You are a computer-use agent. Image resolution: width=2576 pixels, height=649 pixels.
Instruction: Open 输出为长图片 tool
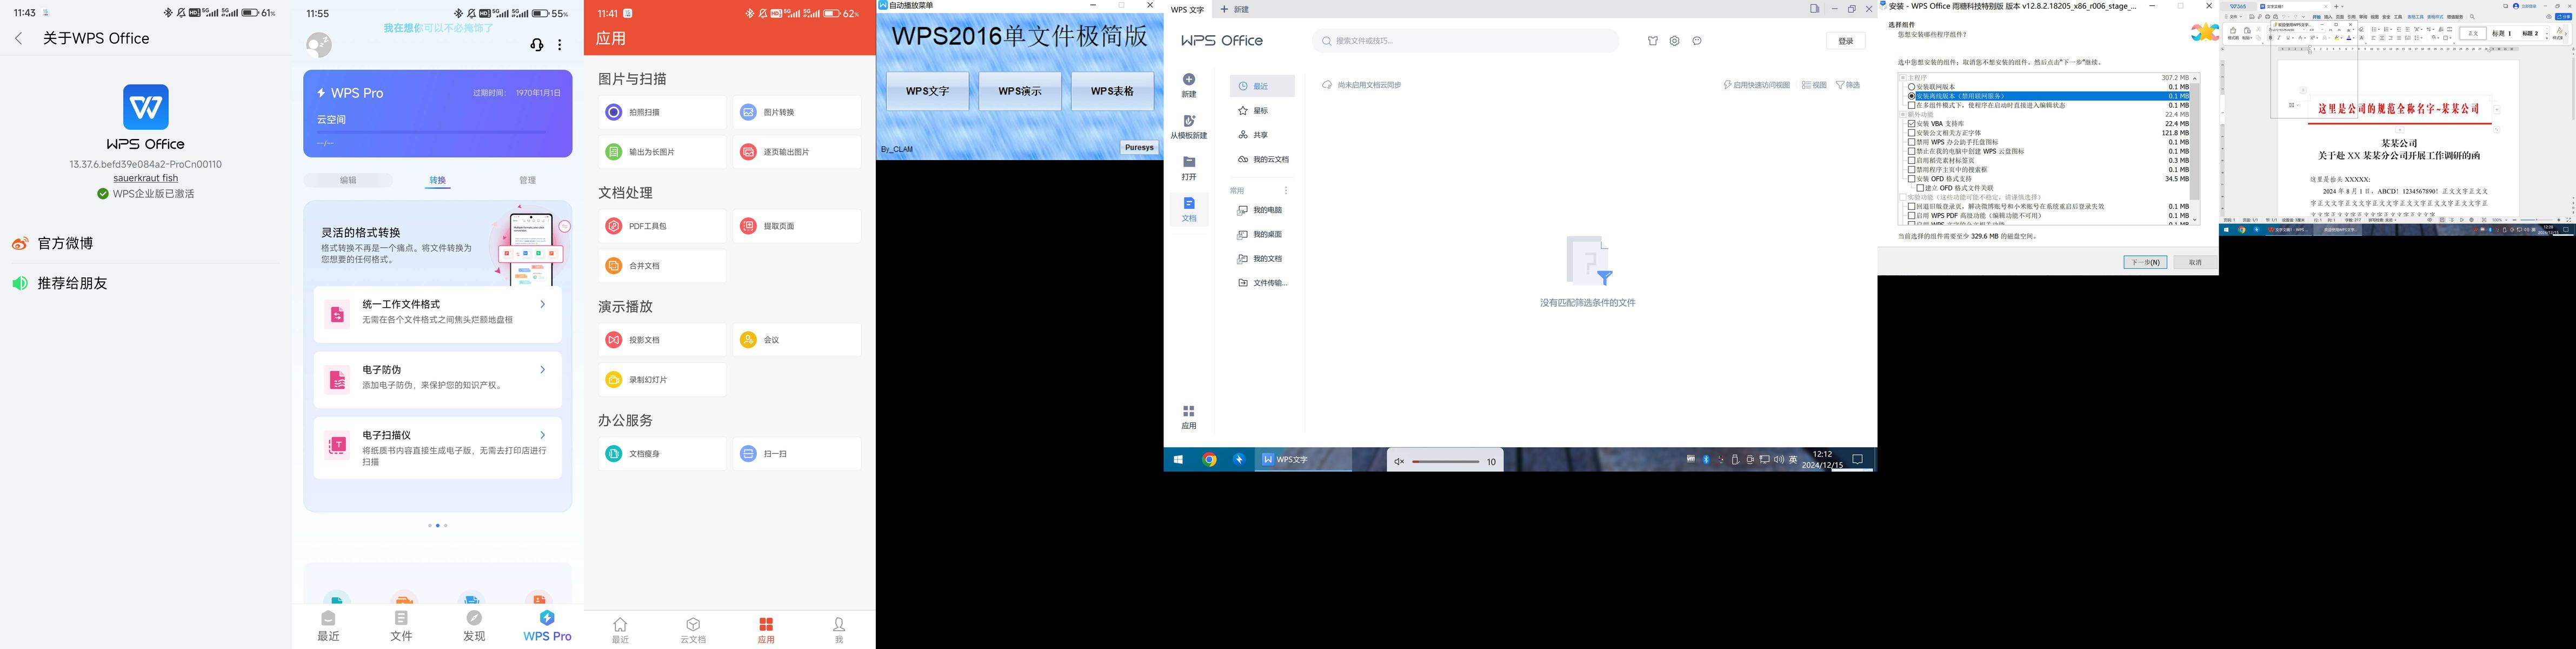[662, 152]
